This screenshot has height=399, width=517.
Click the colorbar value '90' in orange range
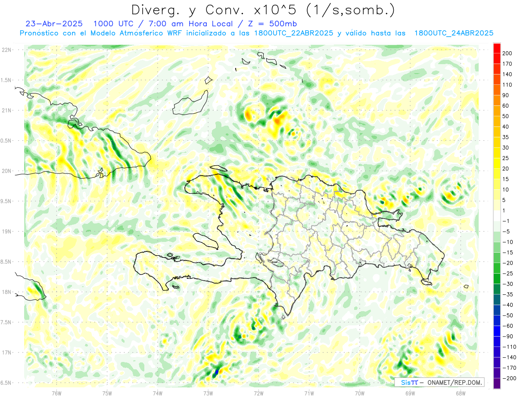(x=506, y=95)
